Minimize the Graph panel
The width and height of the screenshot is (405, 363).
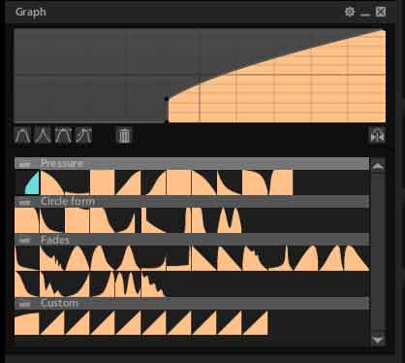tap(365, 13)
